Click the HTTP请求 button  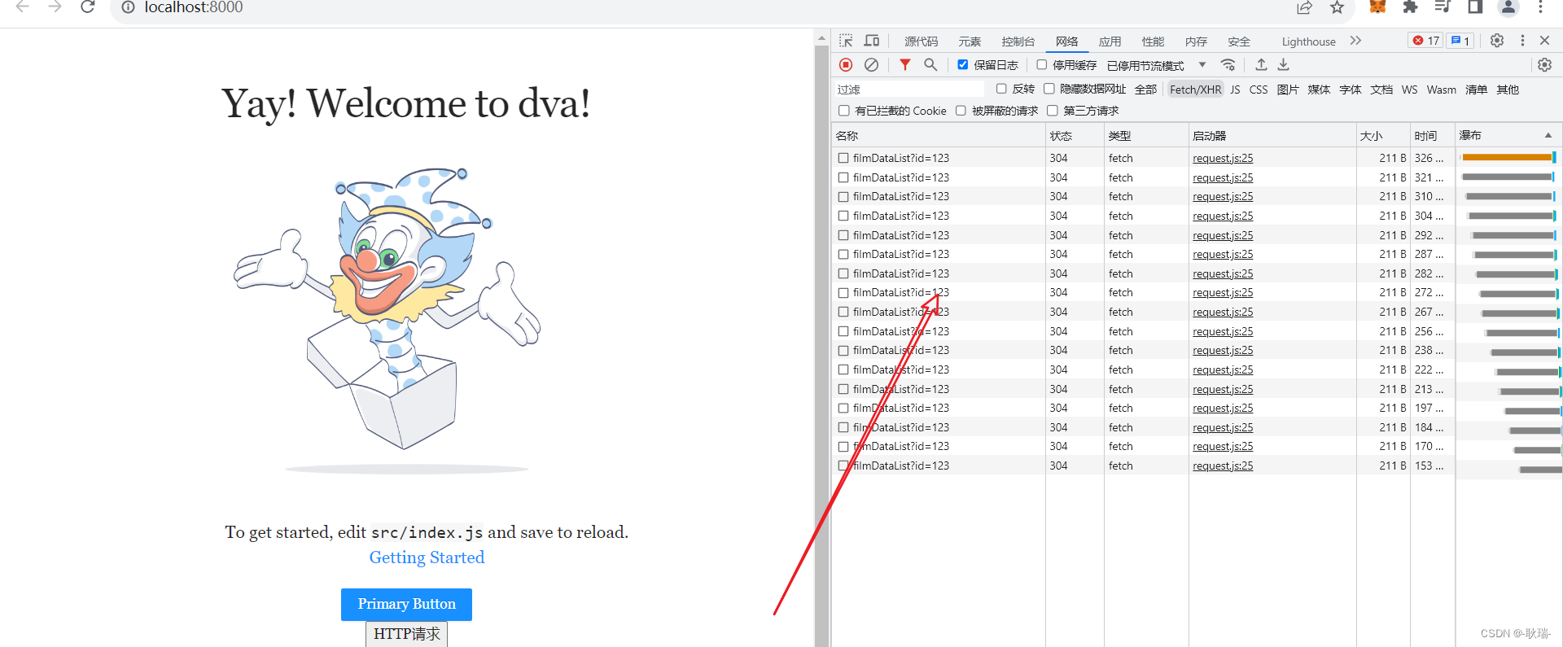point(406,633)
